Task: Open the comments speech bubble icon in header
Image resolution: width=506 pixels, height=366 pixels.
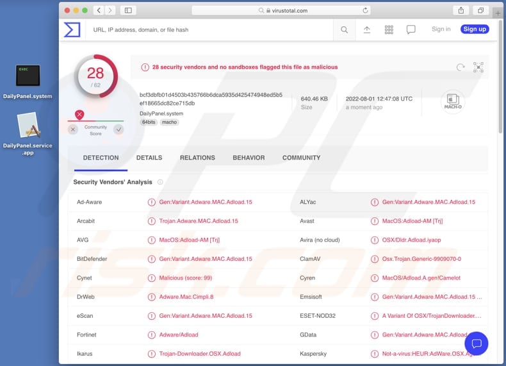Action: coord(411,29)
